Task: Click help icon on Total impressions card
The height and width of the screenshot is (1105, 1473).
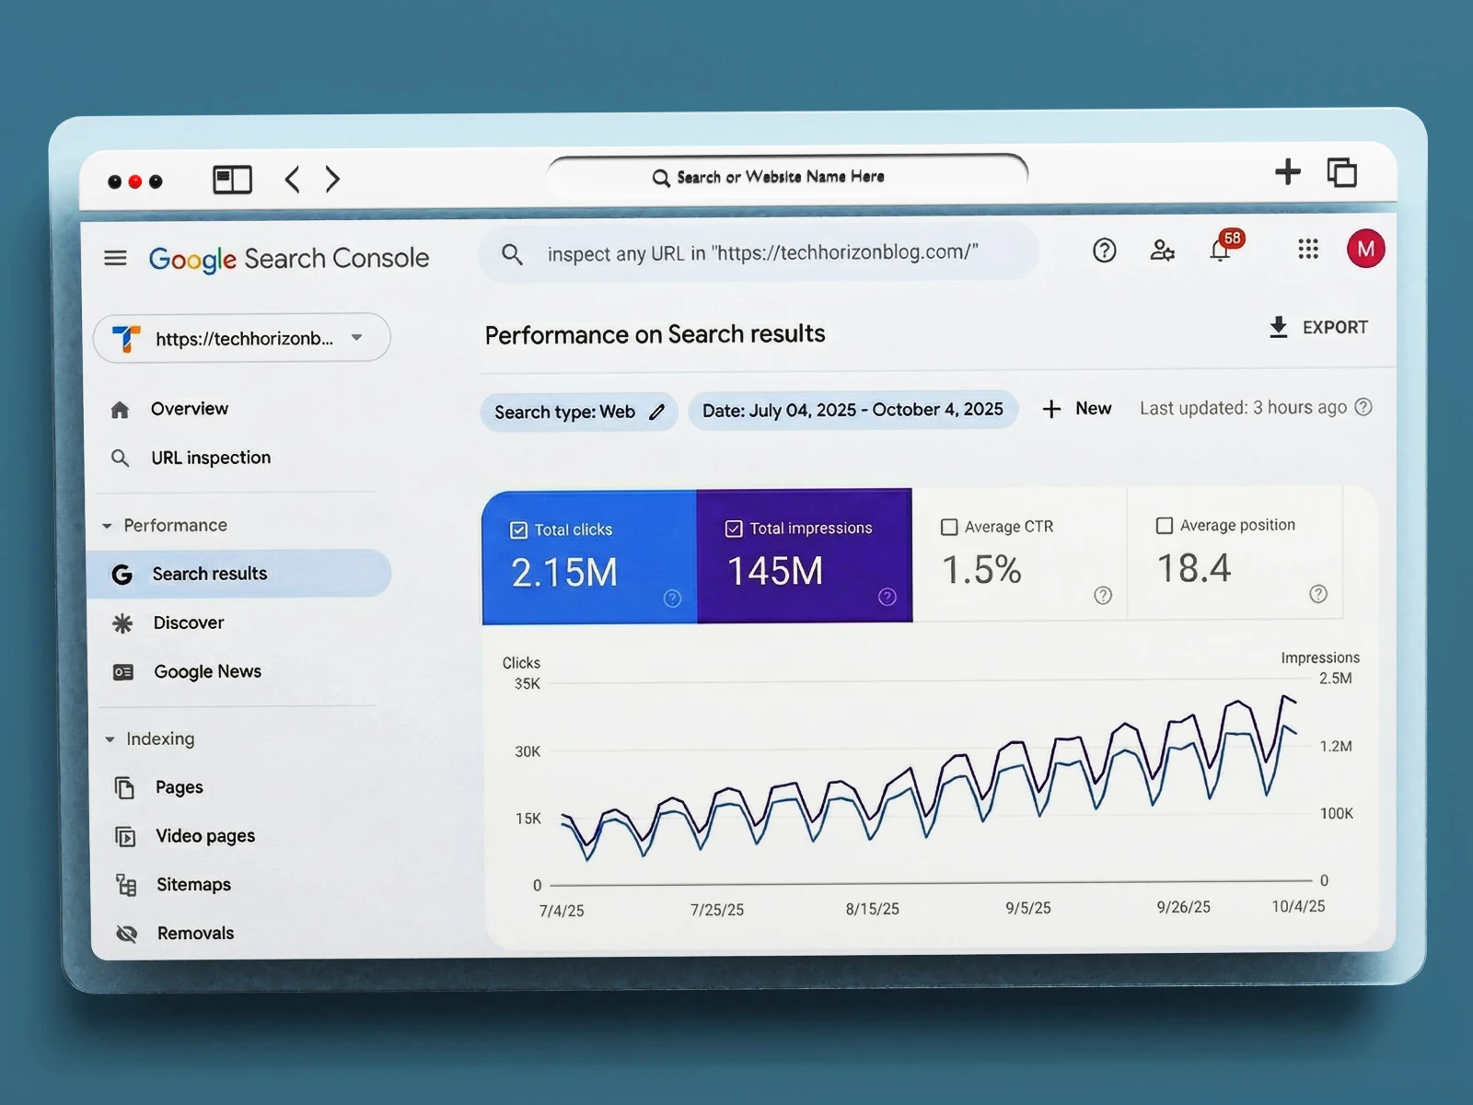Action: tap(887, 597)
